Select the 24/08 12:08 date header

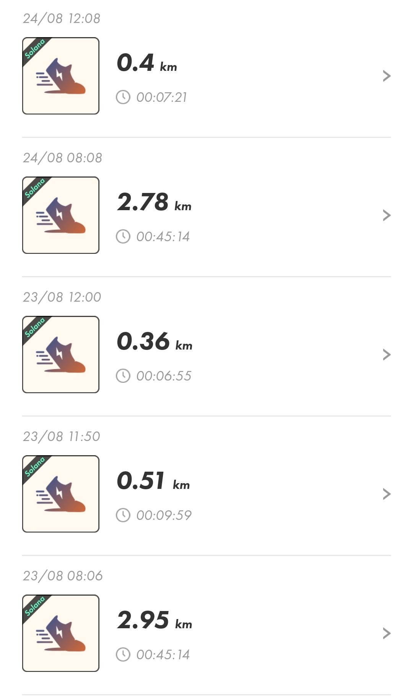(62, 18)
